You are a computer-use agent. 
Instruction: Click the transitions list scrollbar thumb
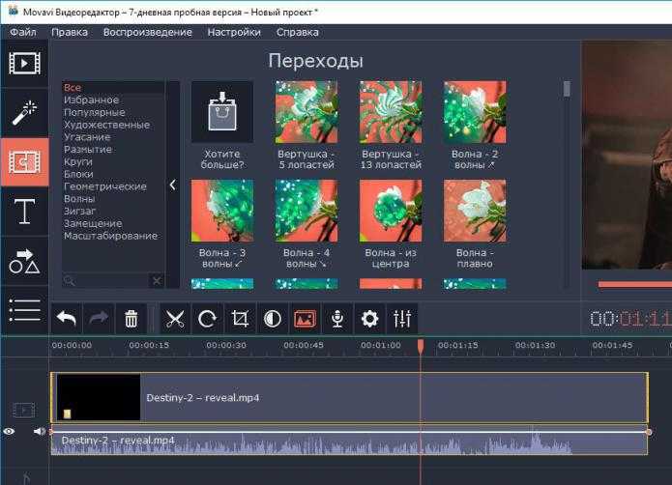(567, 89)
